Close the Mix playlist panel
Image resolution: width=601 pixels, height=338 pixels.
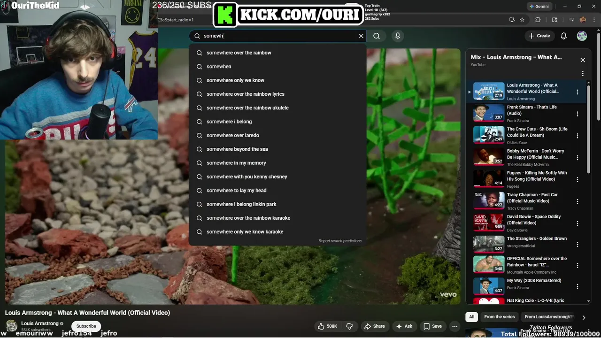tap(583, 60)
